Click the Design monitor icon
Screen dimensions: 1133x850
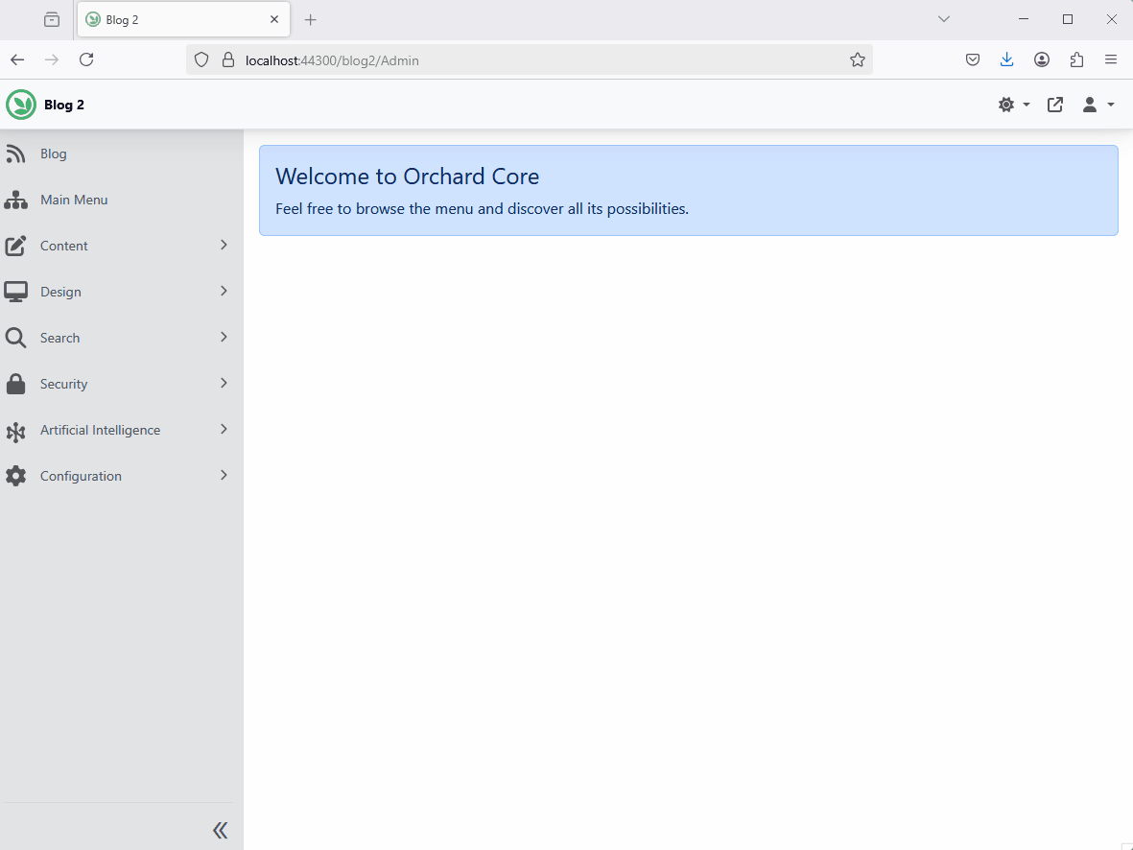click(16, 291)
